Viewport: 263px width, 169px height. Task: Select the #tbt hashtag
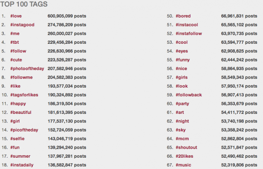(x=15, y=42)
